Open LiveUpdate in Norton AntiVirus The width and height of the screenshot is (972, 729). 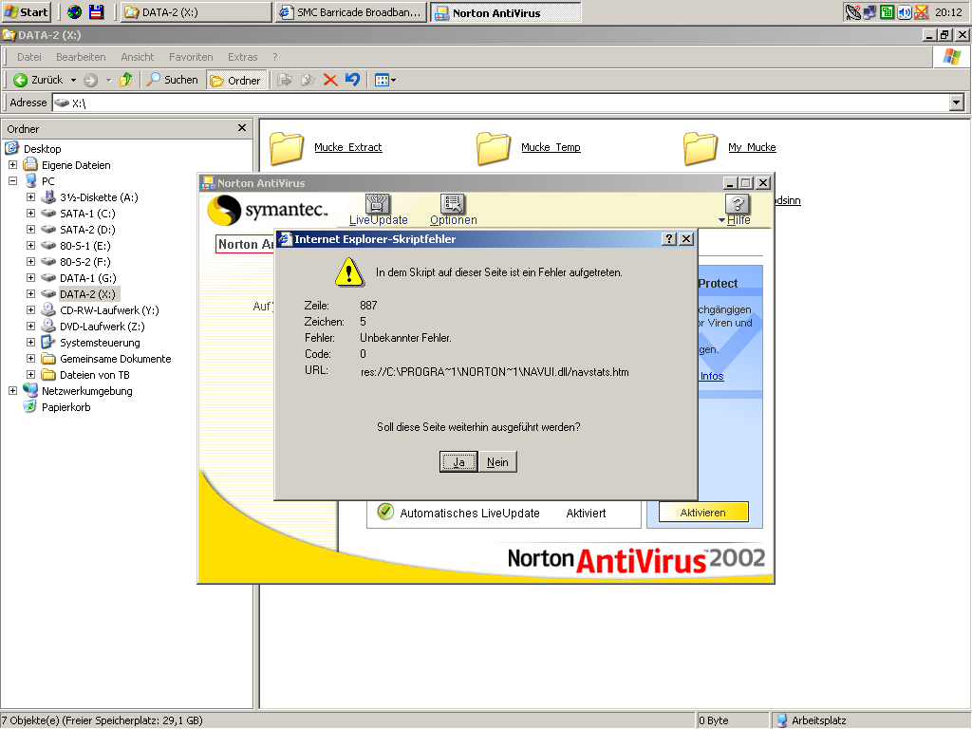378,210
